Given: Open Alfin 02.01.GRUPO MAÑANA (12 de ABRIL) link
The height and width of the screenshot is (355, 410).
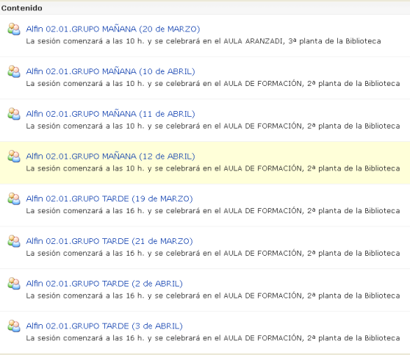Looking at the screenshot, I should [x=110, y=156].
